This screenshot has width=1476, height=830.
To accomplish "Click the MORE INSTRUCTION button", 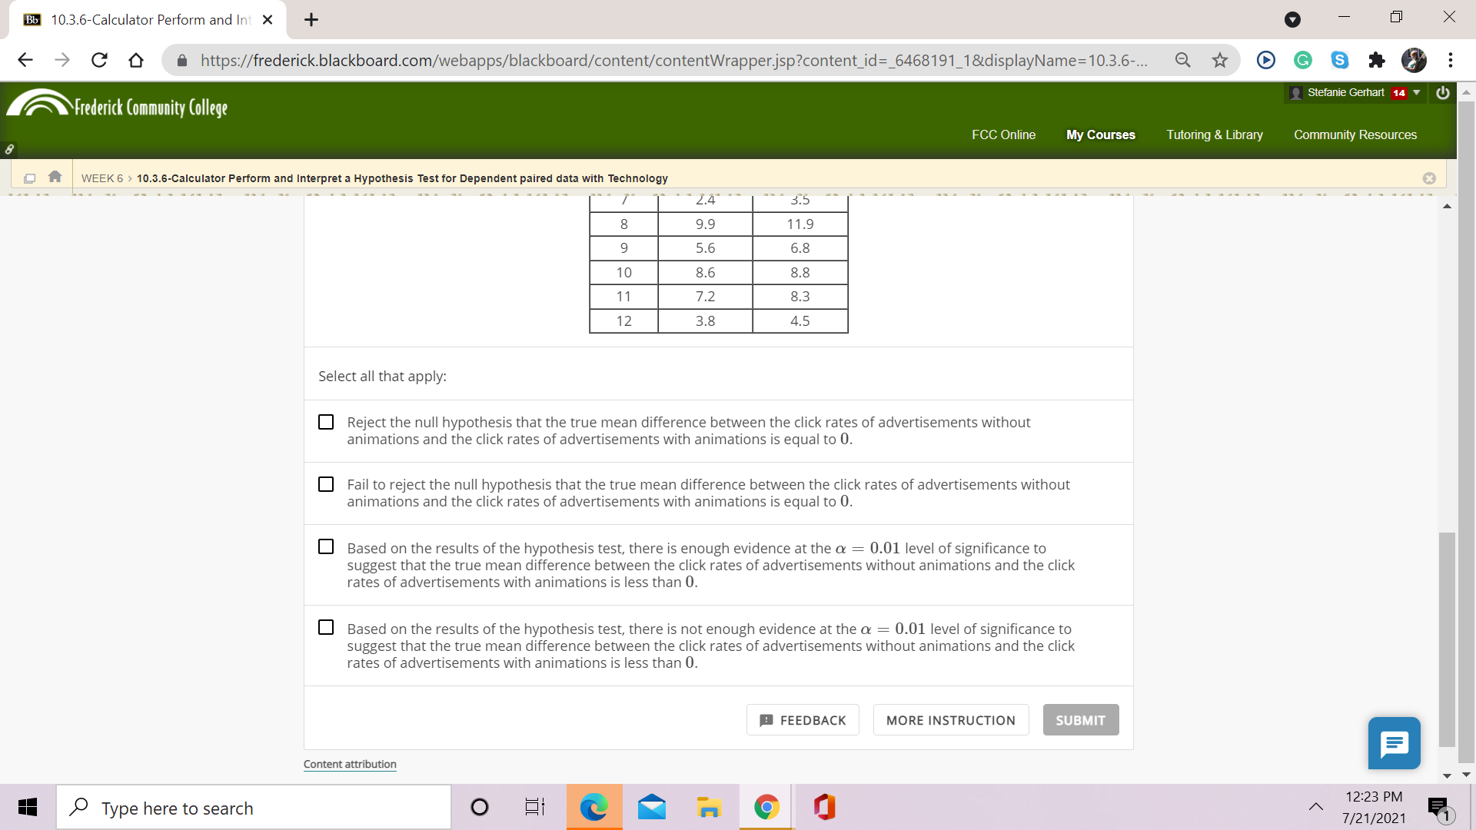I will [950, 720].
